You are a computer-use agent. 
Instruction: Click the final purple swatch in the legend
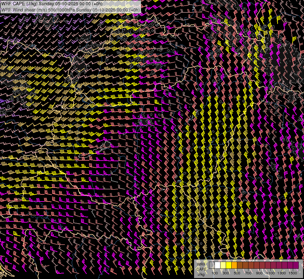point(296,265)
